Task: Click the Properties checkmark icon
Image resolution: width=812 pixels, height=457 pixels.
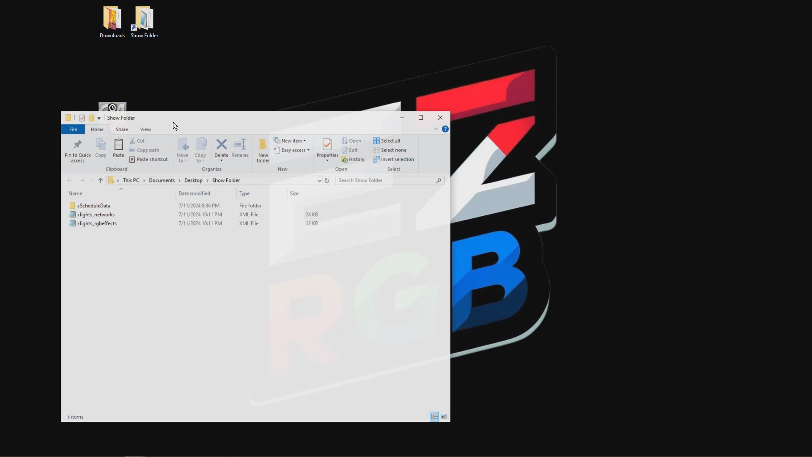Action: pos(327,145)
